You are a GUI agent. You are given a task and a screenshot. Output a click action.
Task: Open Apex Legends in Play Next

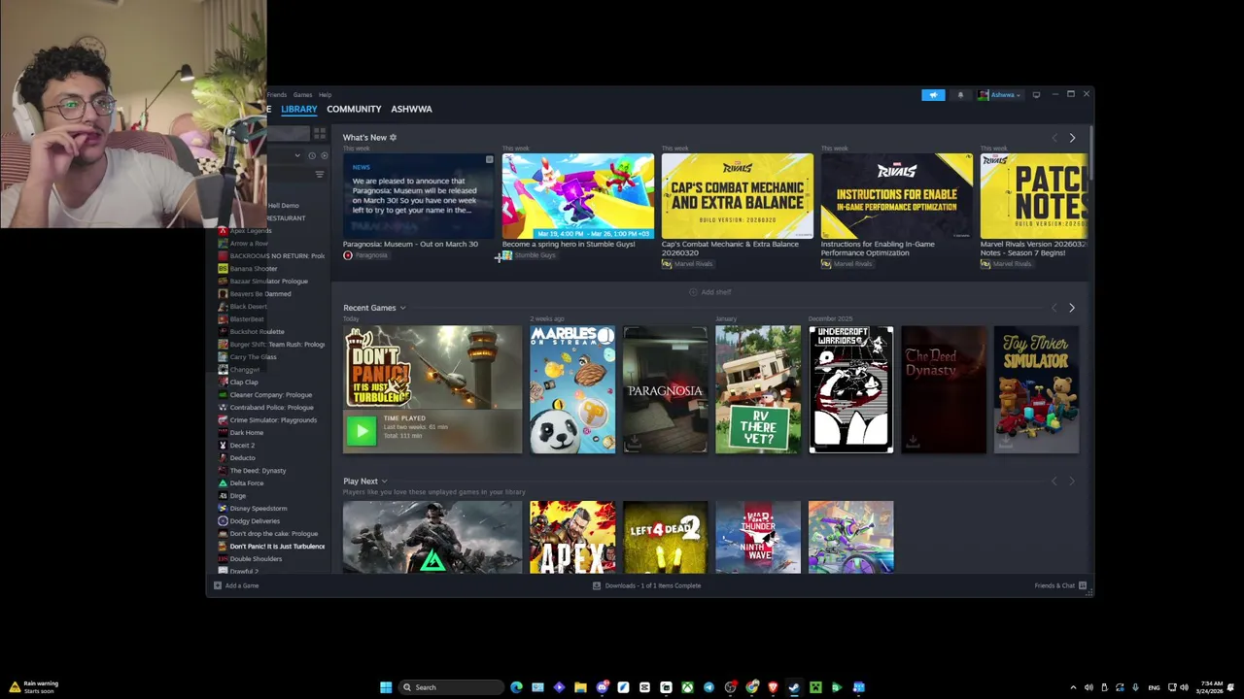tap(572, 537)
